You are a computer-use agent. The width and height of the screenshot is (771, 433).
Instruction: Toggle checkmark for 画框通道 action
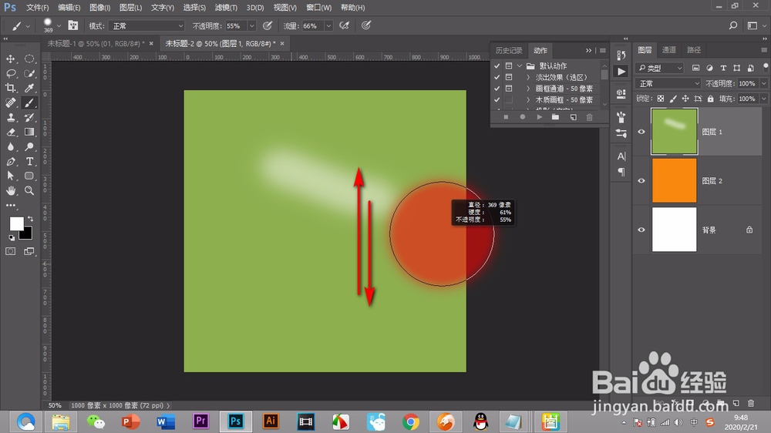pyautogui.click(x=497, y=89)
